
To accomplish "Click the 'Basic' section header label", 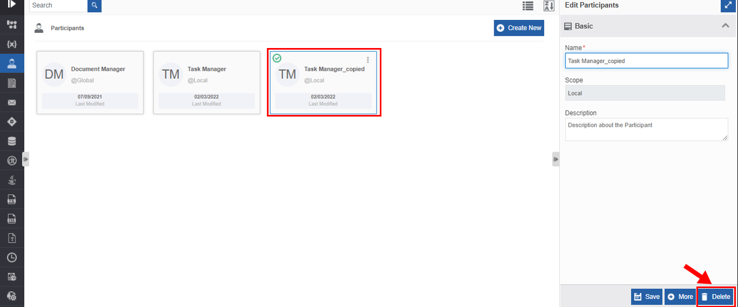I will [583, 26].
